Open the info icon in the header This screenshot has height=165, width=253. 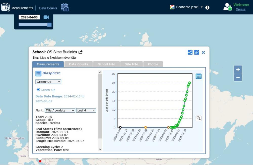(207, 7)
